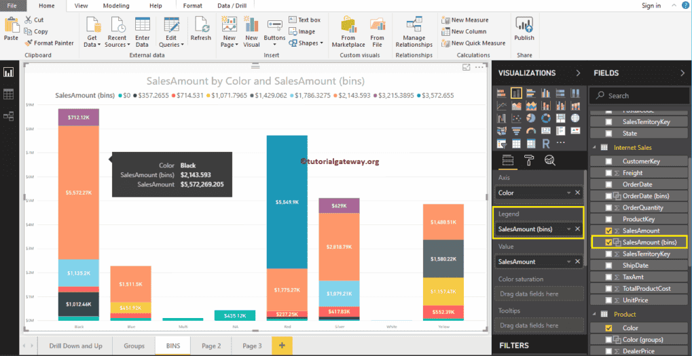Remove Color field from Axis
Screen dimensions: 692x356
coord(577,193)
